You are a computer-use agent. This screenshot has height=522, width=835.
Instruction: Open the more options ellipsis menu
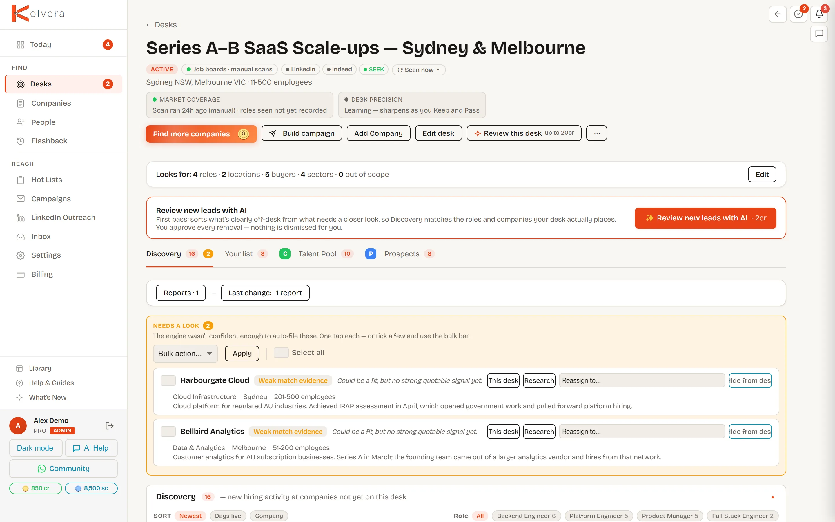coord(597,133)
